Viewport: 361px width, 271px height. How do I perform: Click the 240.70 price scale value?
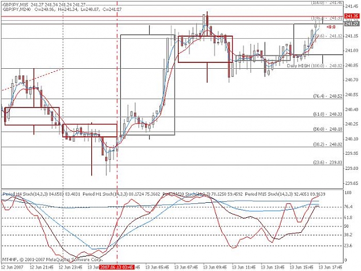coord(352,80)
